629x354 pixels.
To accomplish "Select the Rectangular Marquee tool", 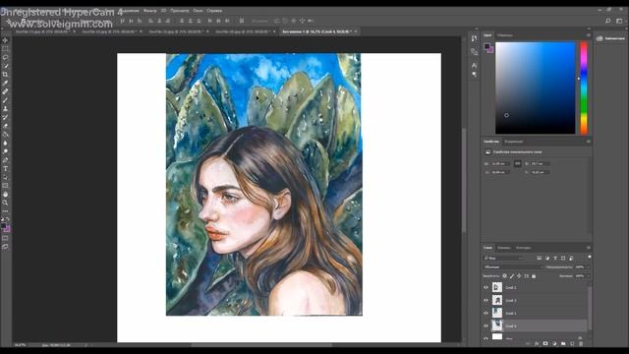I will (x=5, y=49).
